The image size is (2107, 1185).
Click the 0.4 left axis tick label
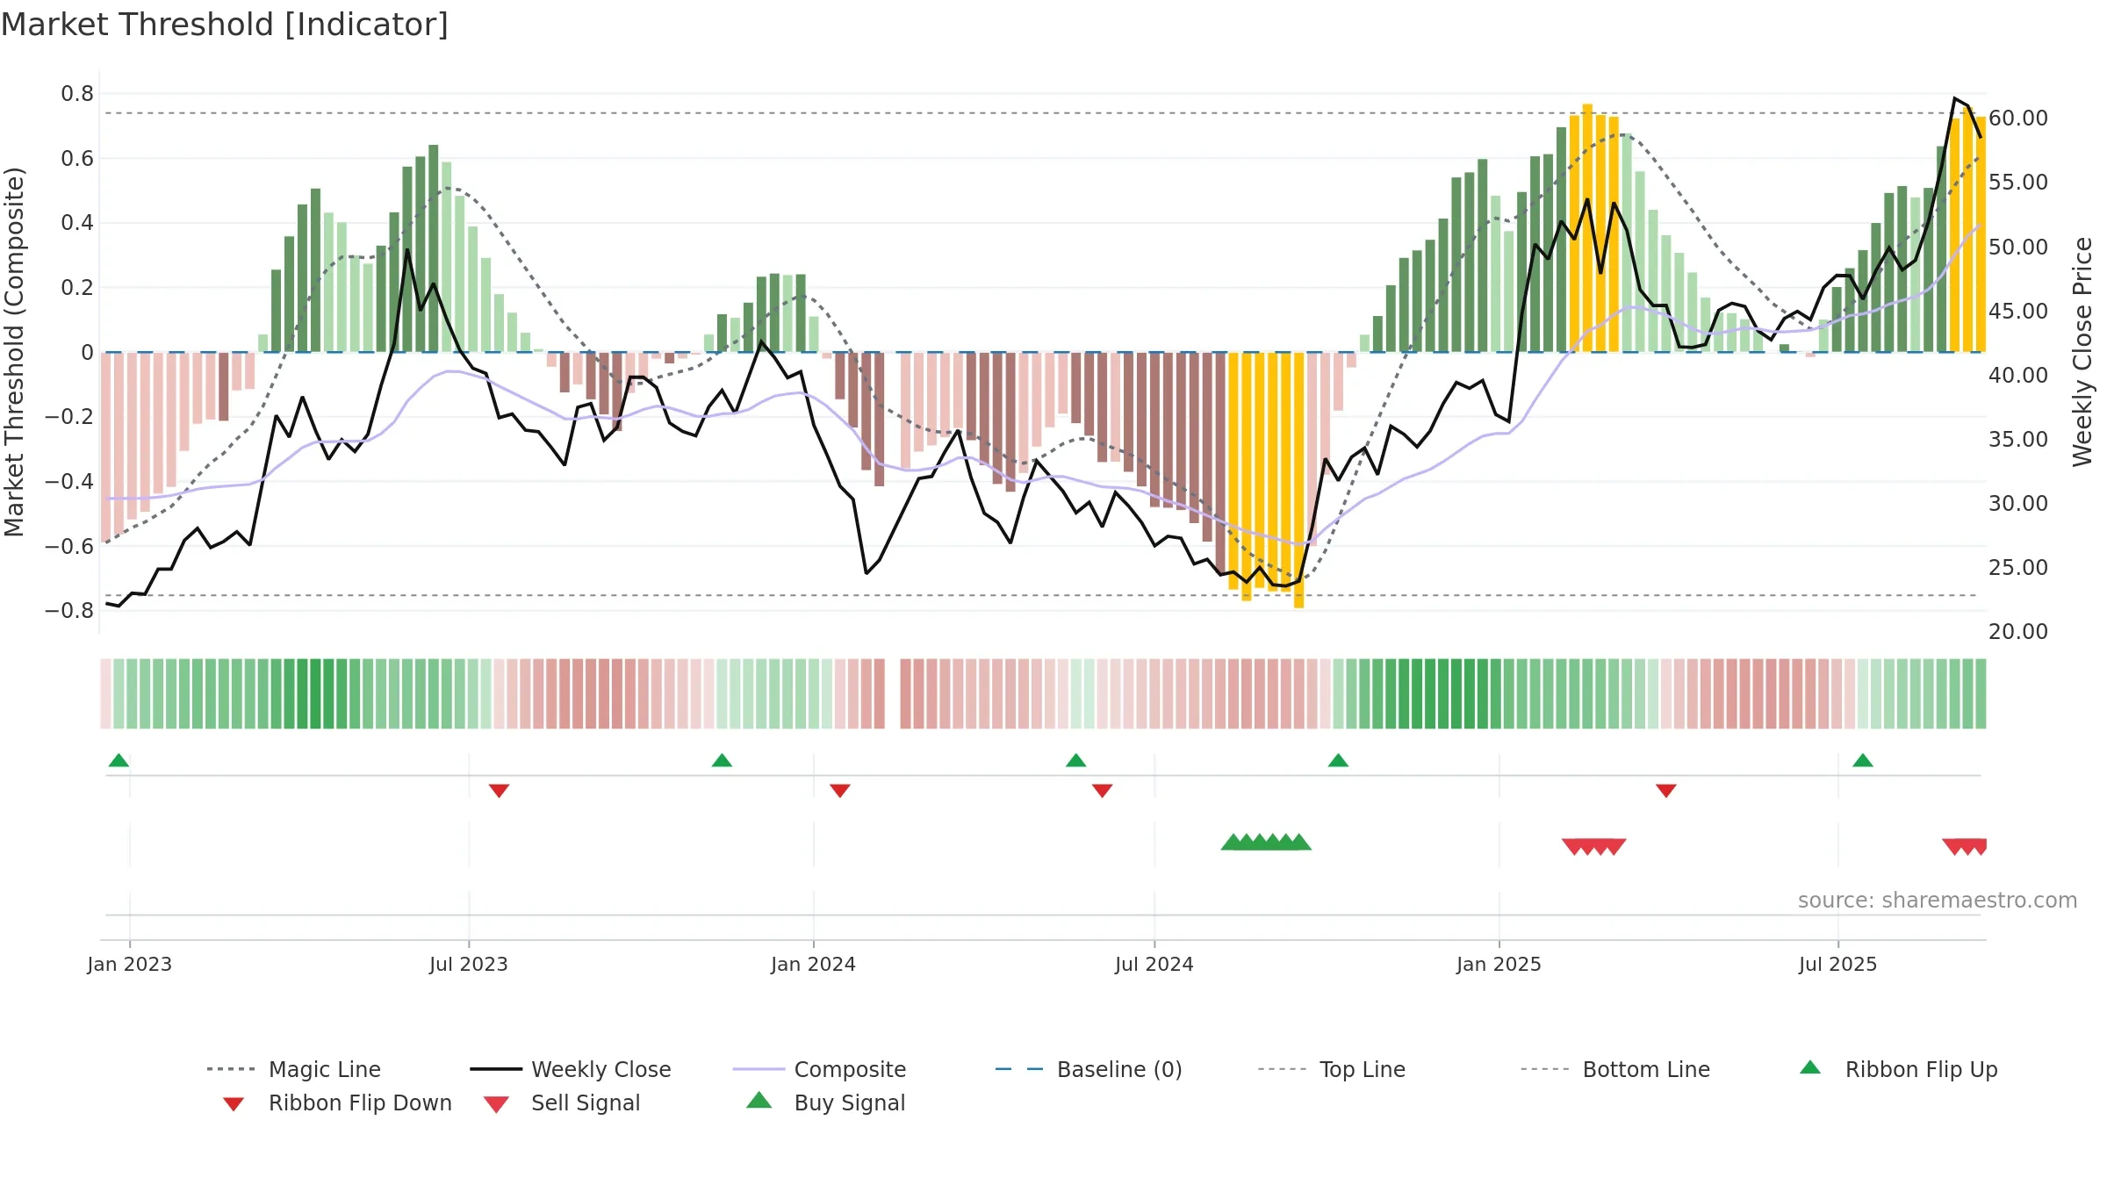pyautogui.click(x=77, y=223)
